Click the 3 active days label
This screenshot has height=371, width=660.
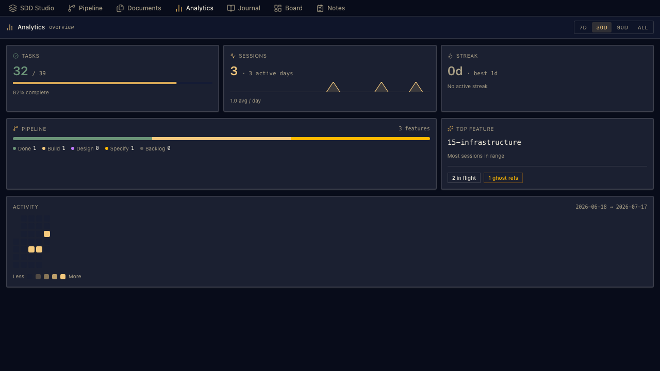coord(271,73)
